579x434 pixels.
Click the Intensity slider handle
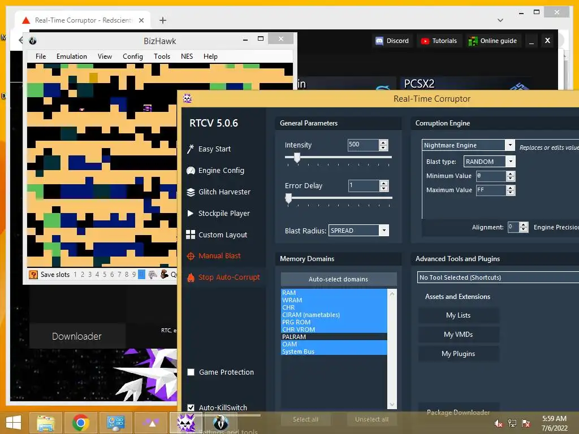click(297, 158)
